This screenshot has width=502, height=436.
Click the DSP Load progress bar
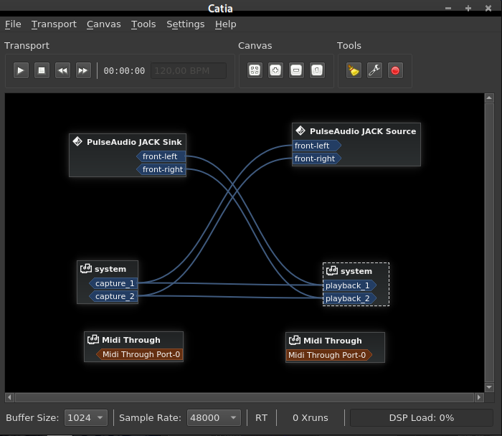(421, 417)
